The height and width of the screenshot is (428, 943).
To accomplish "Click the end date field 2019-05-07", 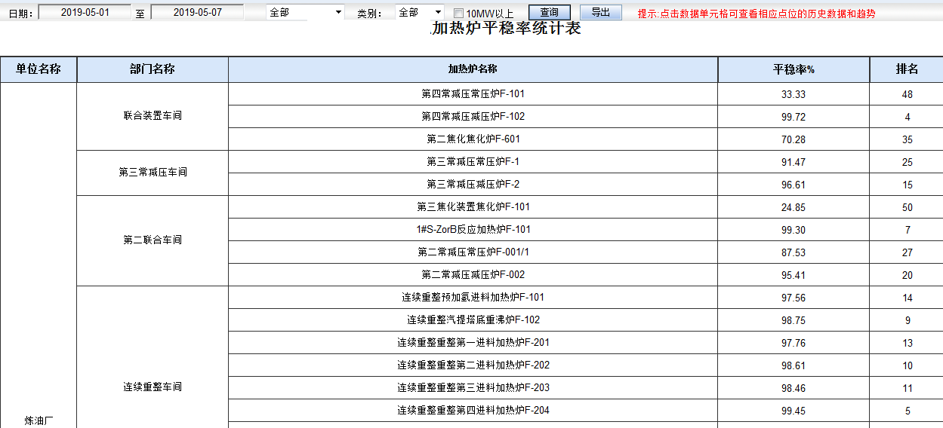I will (197, 13).
